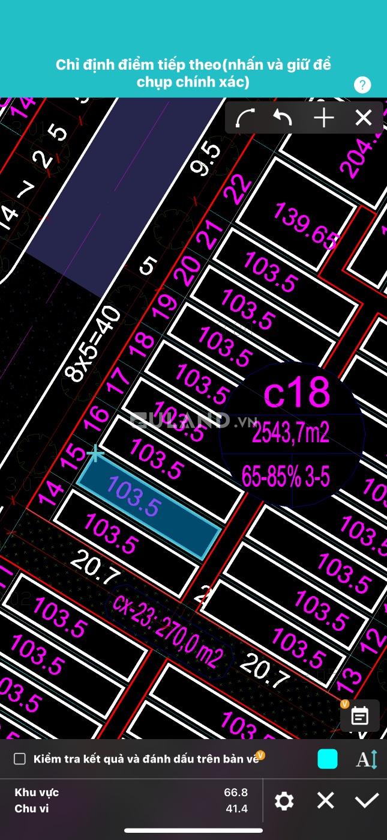The height and width of the screenshot is (840, 387).
Task: Tap the 8x5=40 dimension text
Action: point(92,344)
